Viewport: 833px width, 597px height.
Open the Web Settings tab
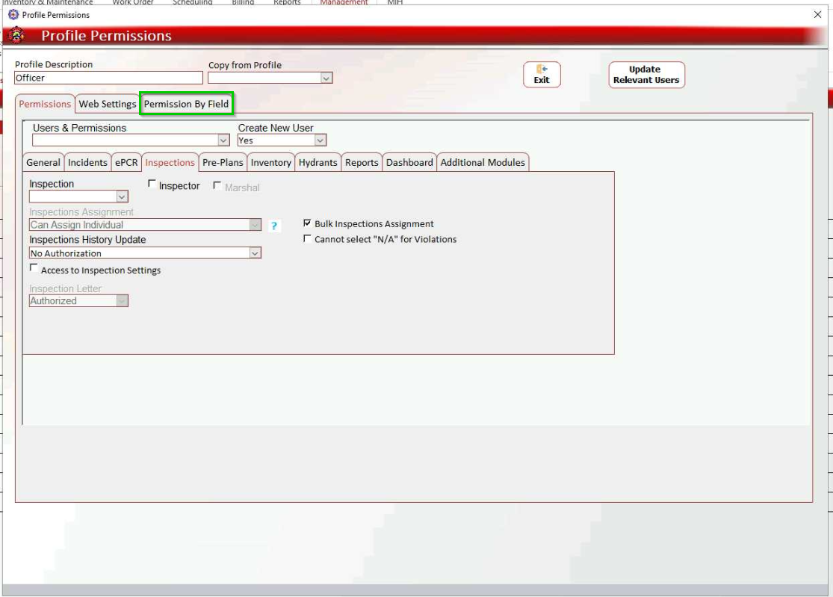[x=108, y=104]
